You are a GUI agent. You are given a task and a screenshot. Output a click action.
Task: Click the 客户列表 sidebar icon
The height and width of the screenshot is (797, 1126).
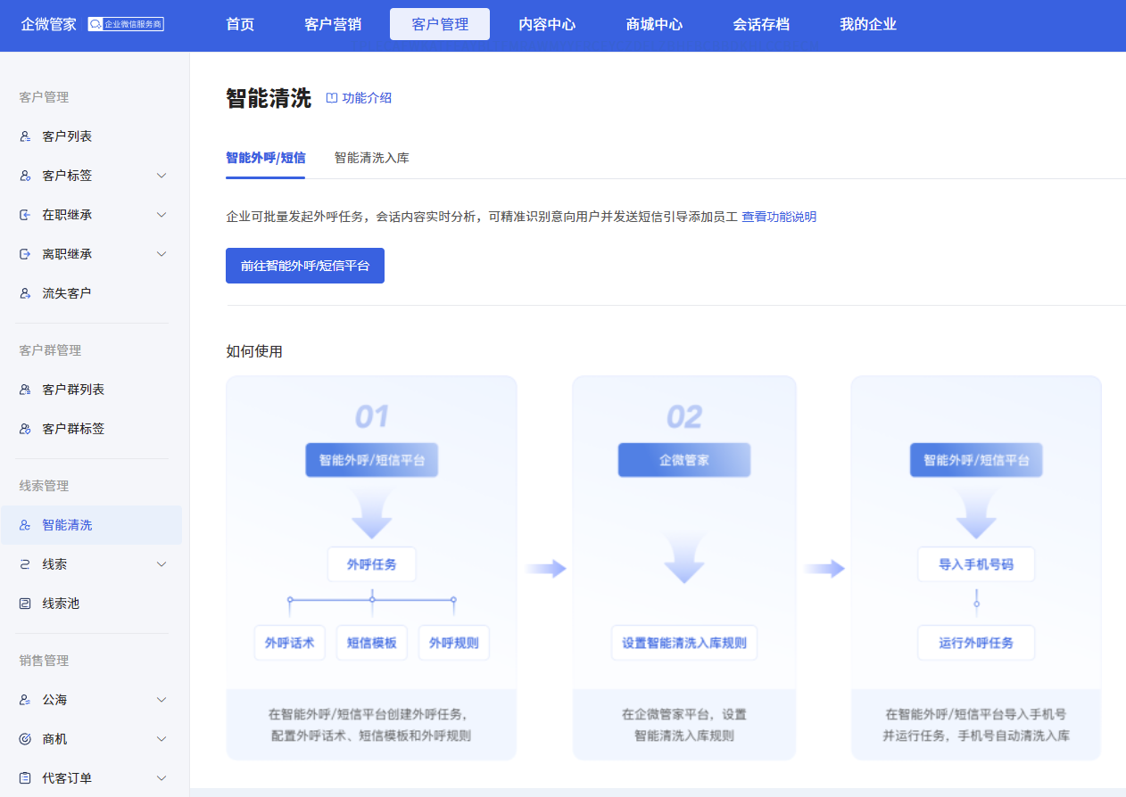26,136
